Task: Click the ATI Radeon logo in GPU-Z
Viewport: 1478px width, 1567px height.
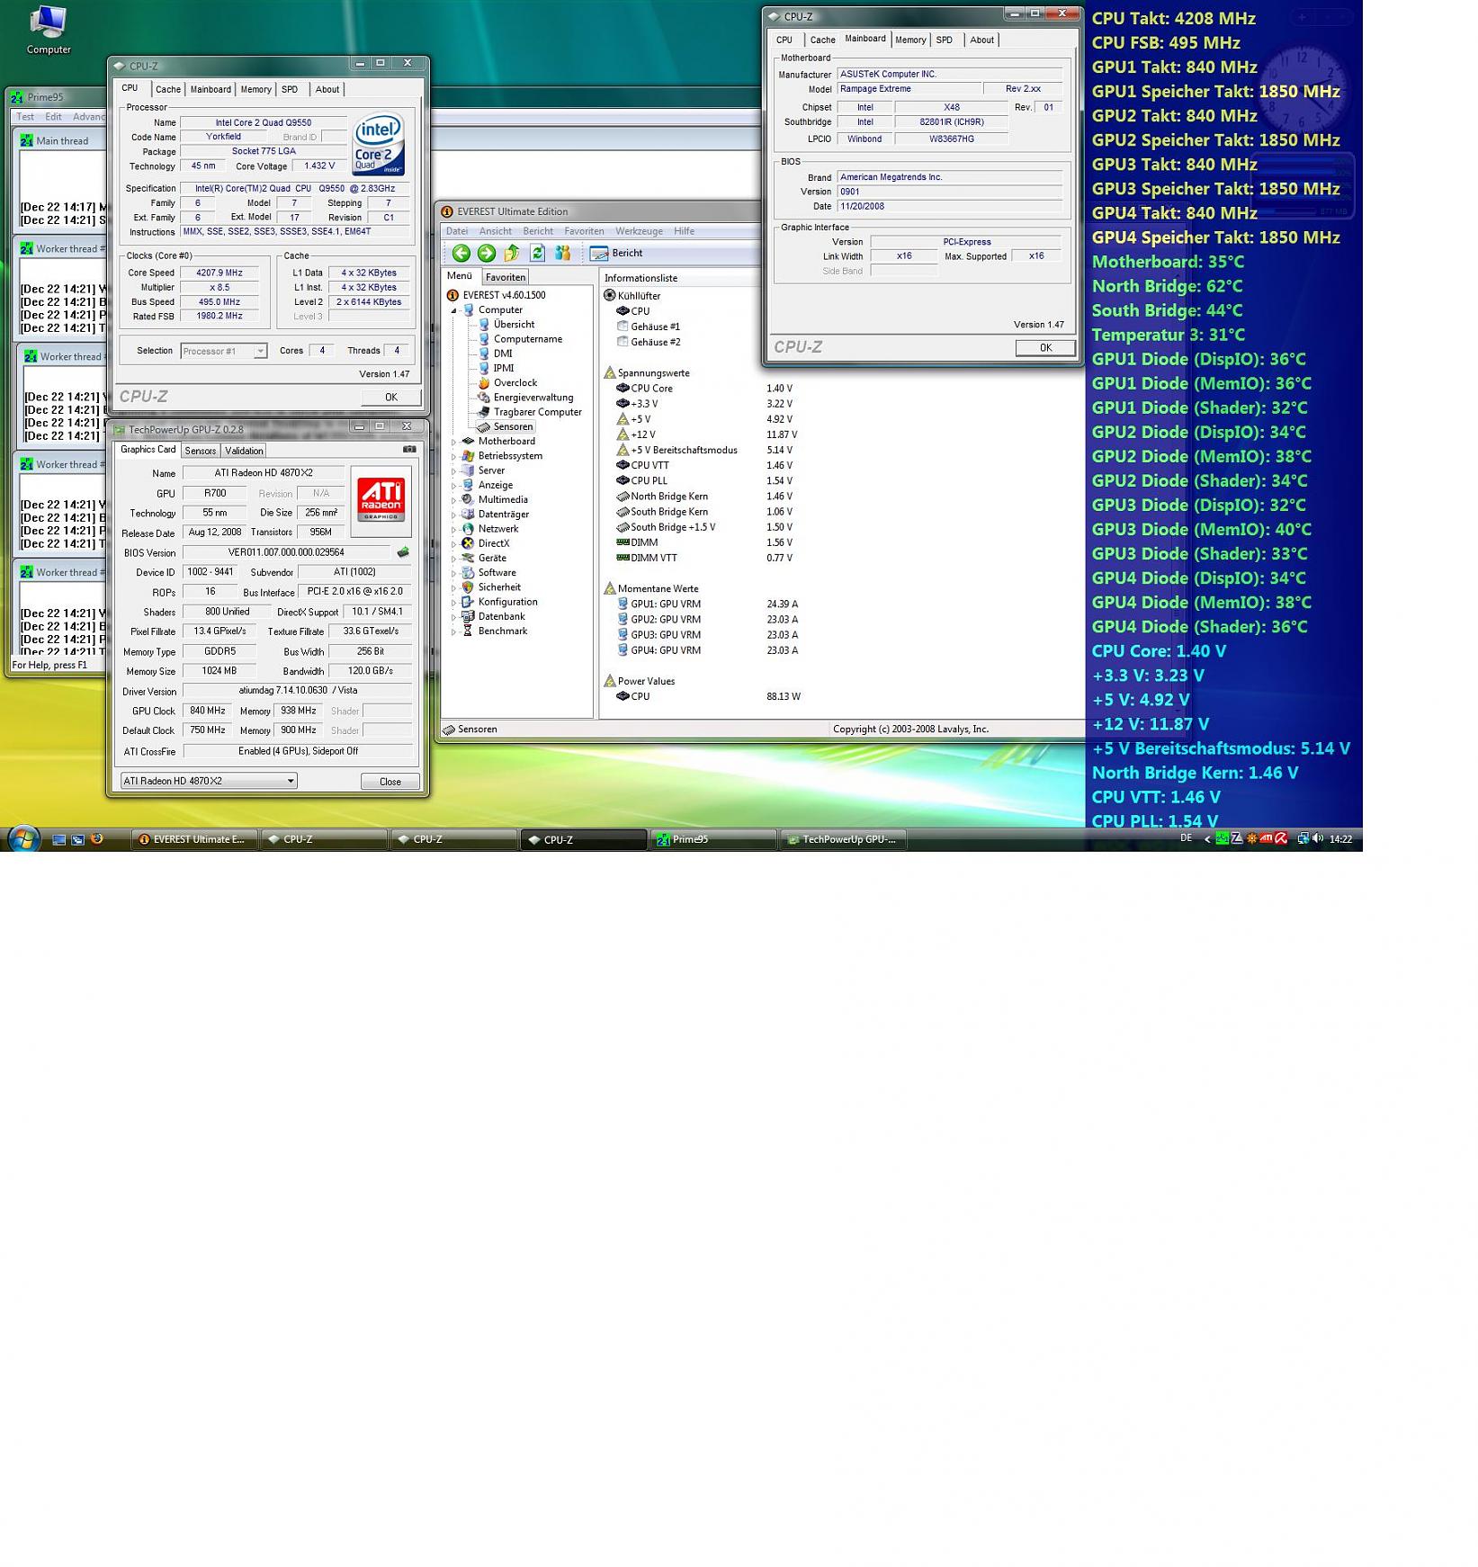Action: [x=381, y=500]
